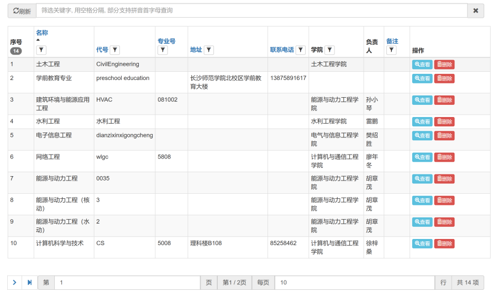Viewport: 498px width, 297px height.
Task: Click the filter icon under 专业号
Action: [162, 50]
